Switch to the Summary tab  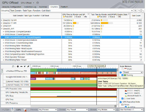pyautogui.click(x=43, y=7)
